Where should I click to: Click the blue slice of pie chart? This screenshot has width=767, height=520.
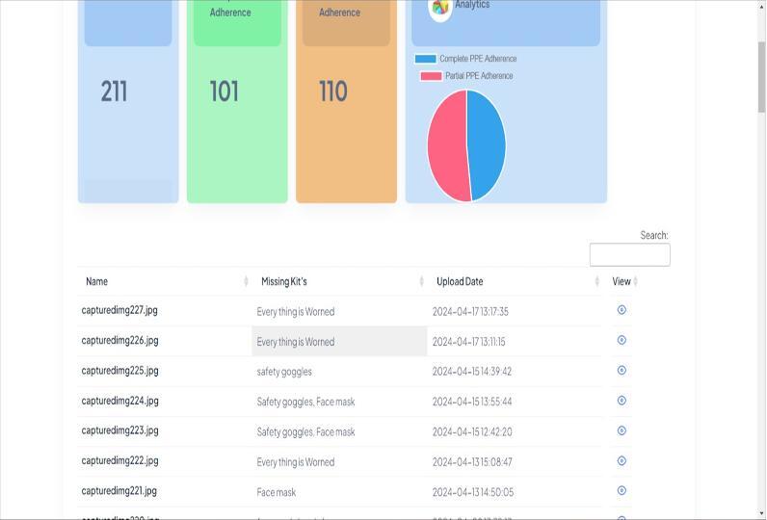(488, 144)
